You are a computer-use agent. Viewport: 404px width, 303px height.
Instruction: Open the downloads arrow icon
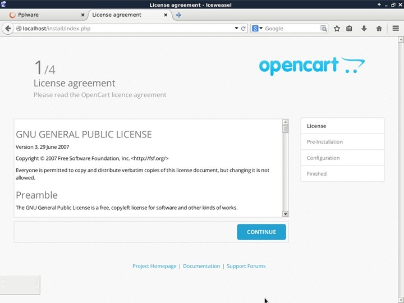(x=364, y=29)
